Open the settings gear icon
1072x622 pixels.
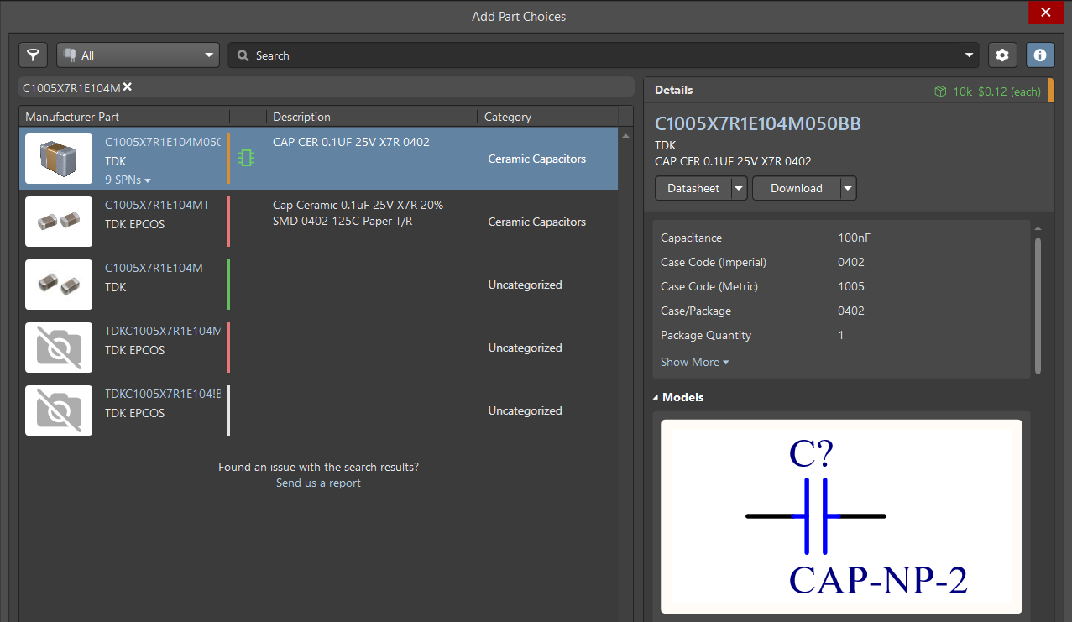(x=1001, y=55)
